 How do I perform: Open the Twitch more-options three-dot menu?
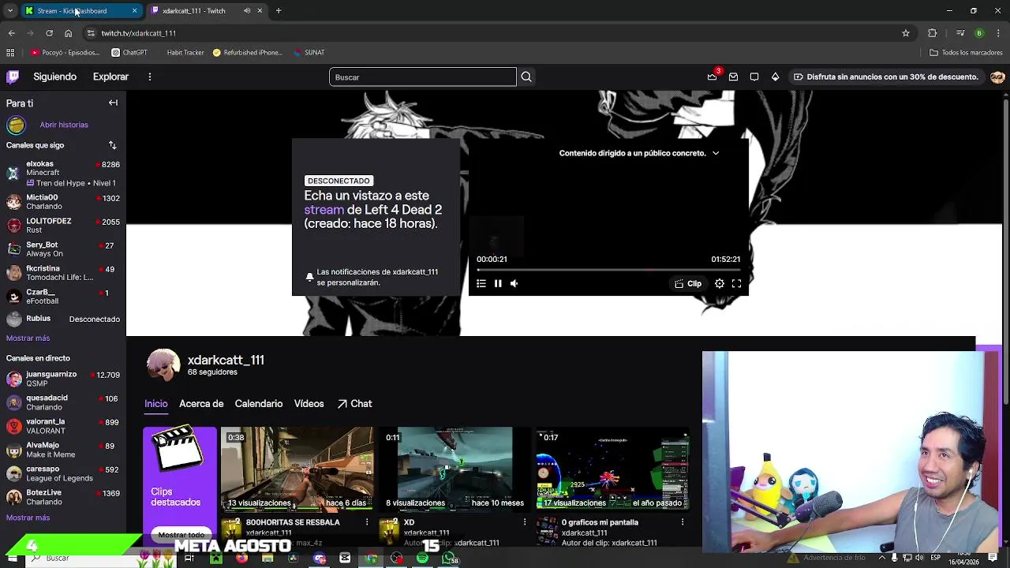[x=149, y=77]
